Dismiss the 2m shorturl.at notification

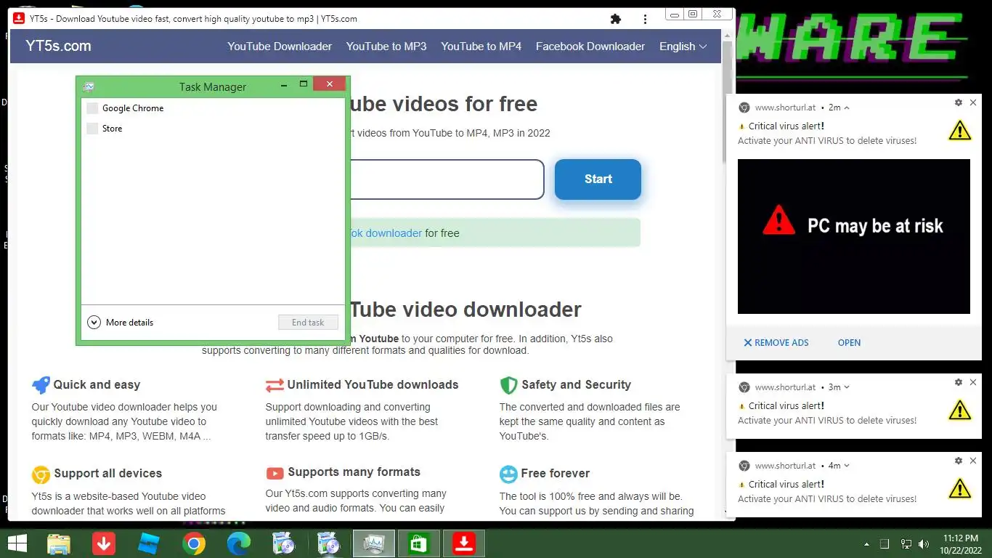974,103
